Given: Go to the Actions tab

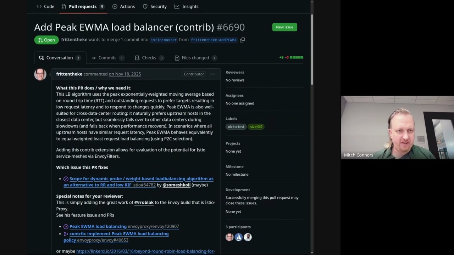Looking at the screenshot, I should coord(123,6).
